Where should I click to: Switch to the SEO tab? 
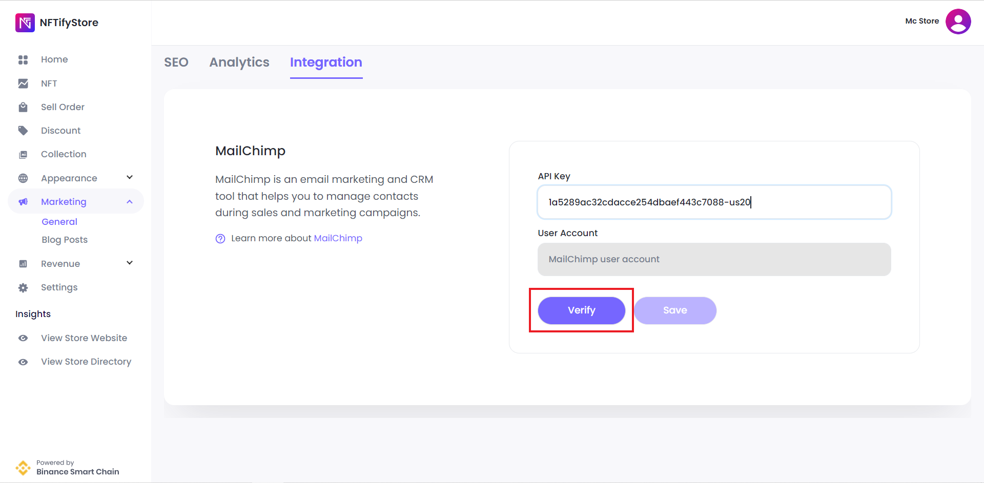coord(176,62)
